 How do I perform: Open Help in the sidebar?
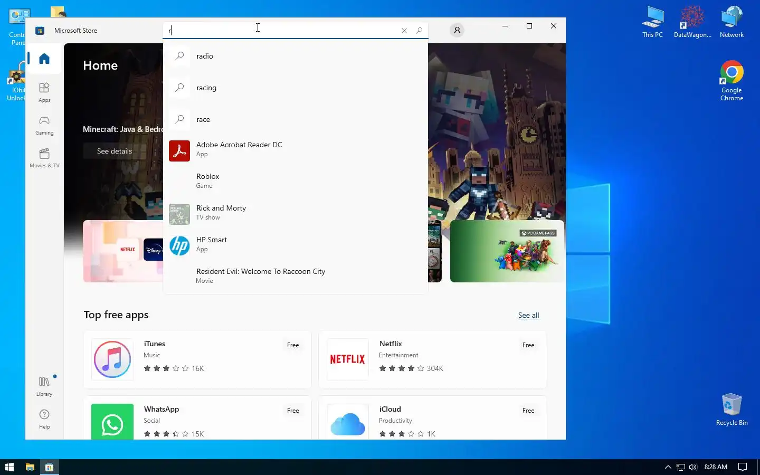click(44, 419)
